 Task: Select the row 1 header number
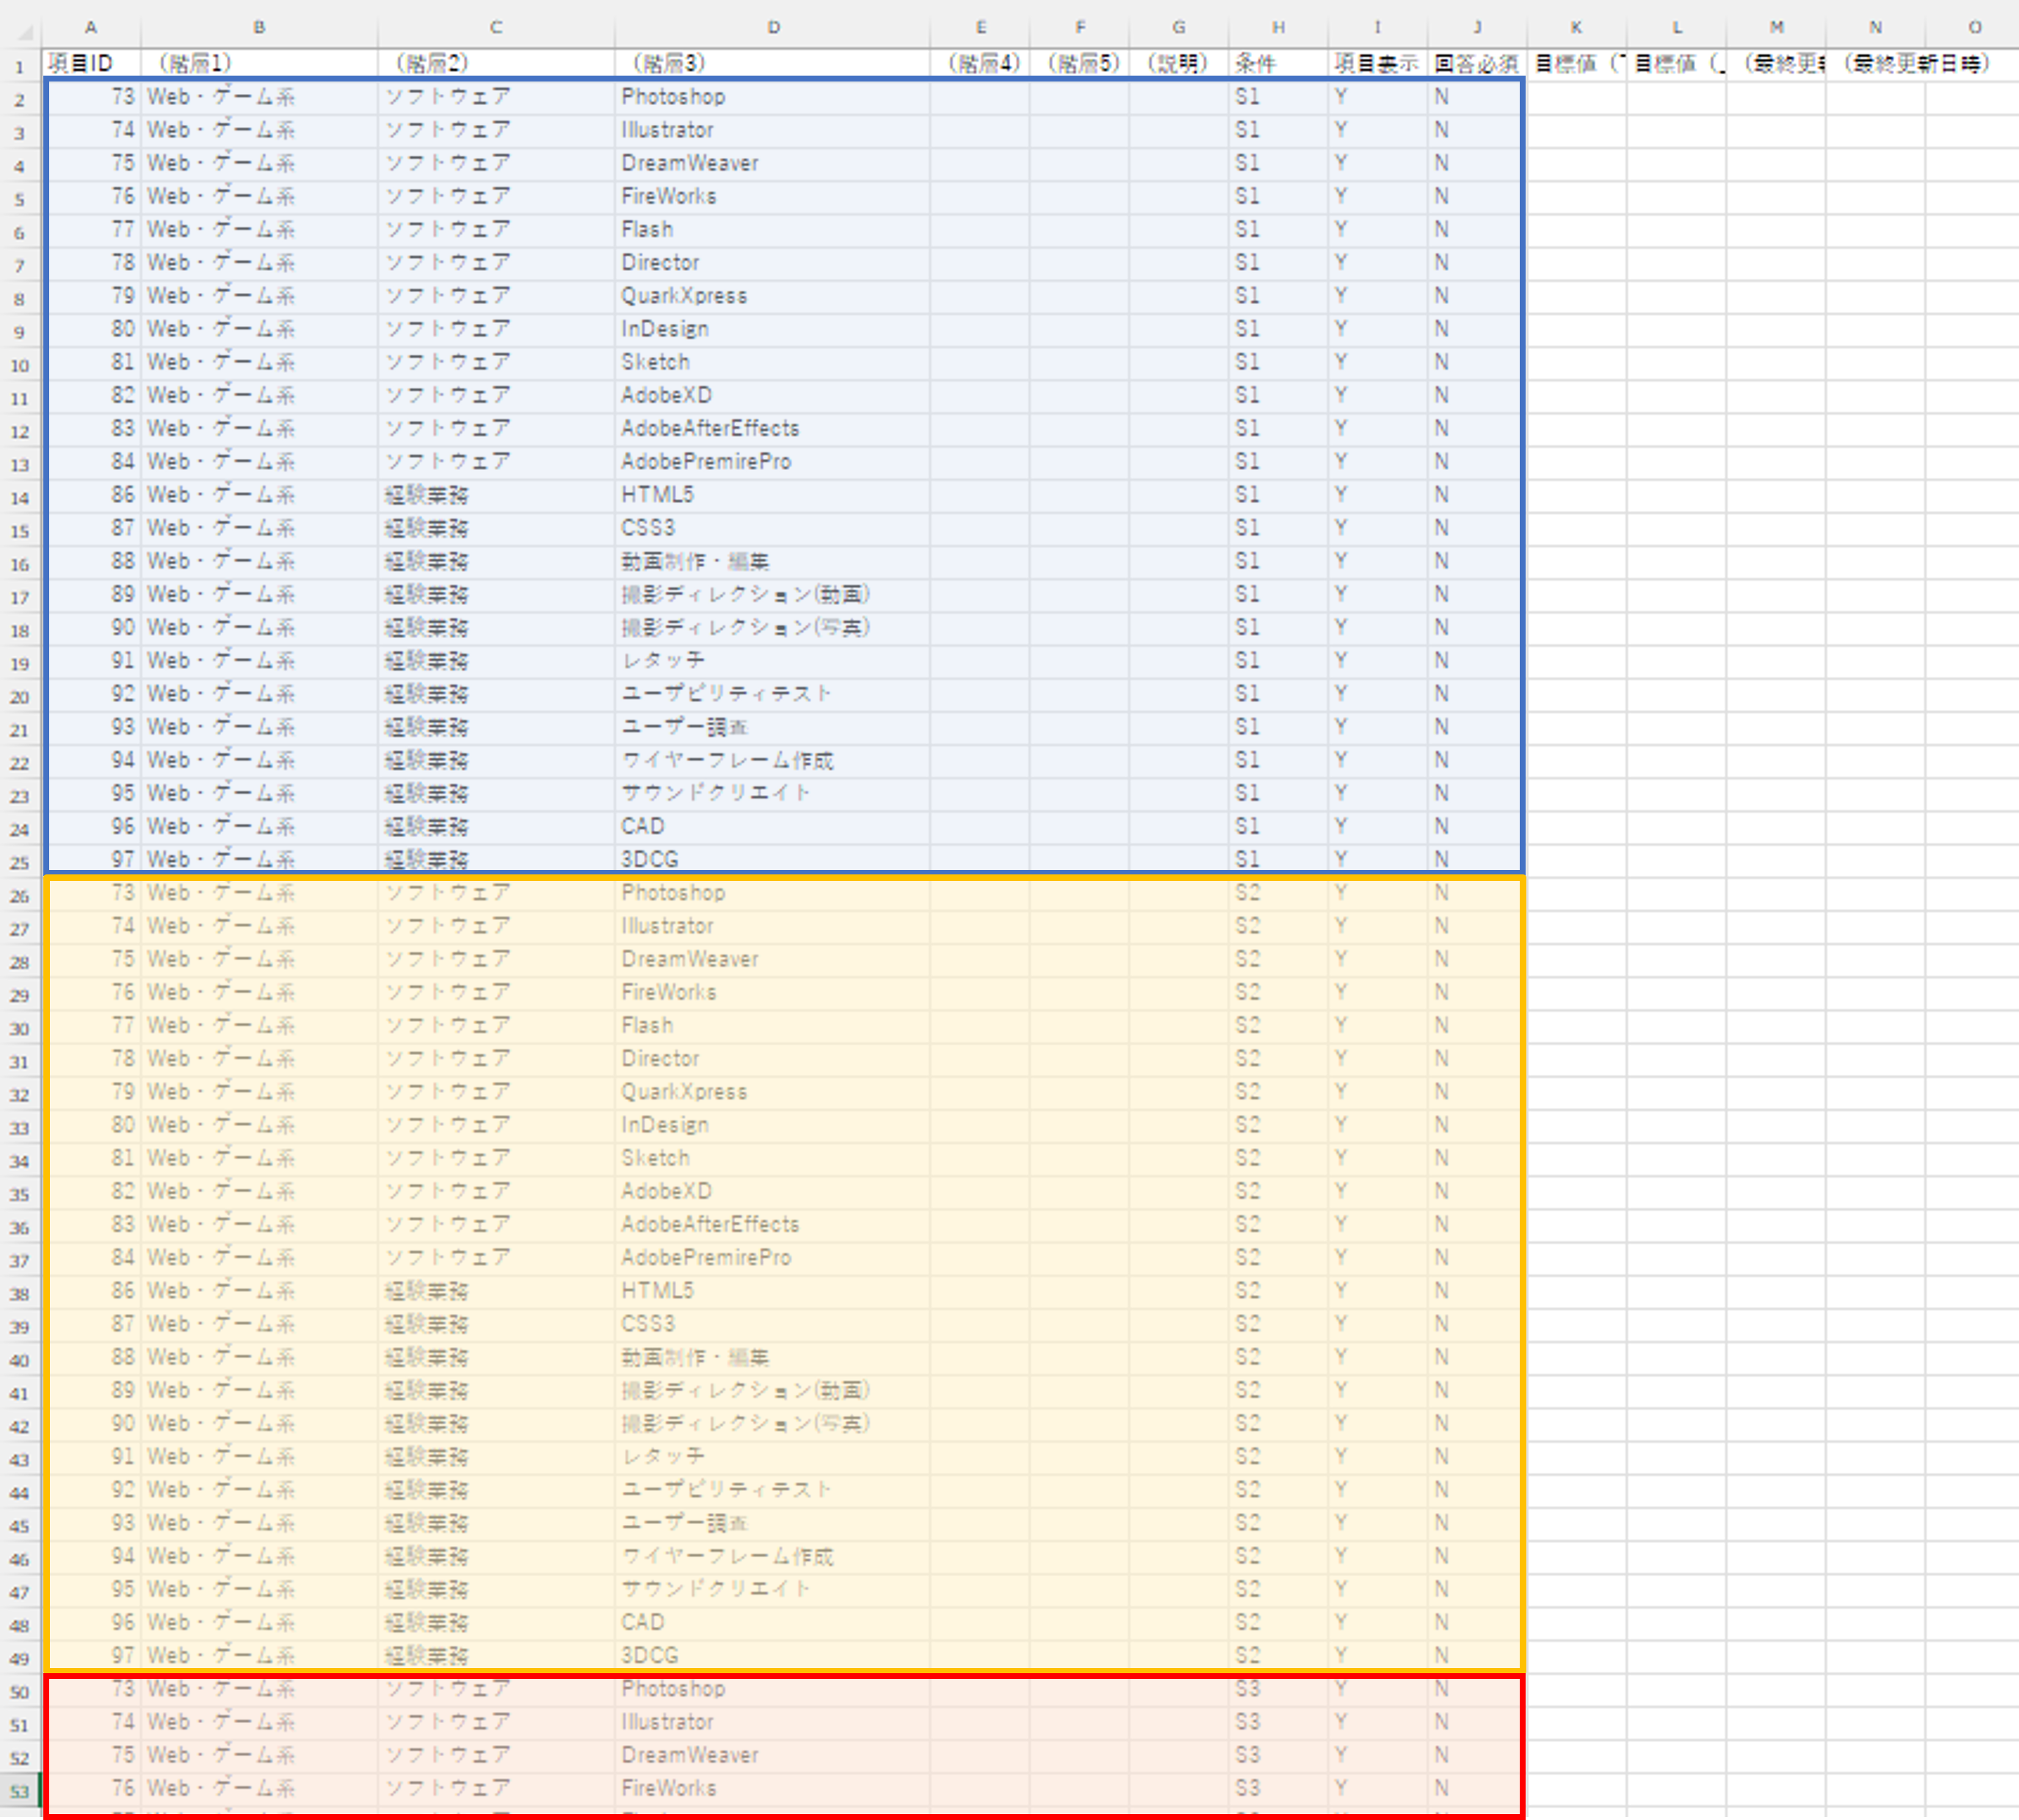tap(20, 66)
